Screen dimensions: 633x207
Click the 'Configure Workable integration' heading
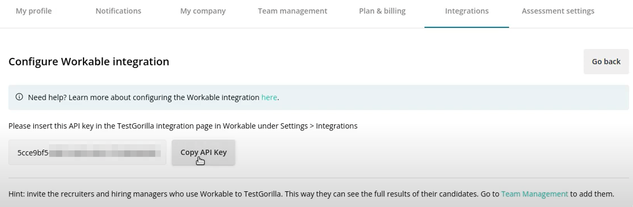[x=89, y=62]
